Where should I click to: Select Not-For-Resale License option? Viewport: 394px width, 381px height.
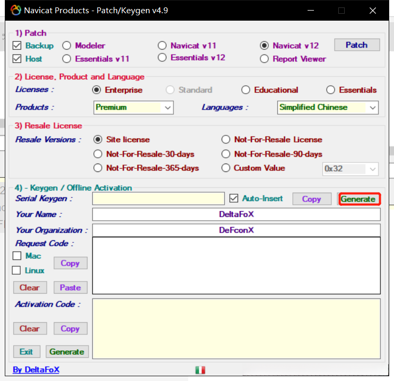coord(226,140)
